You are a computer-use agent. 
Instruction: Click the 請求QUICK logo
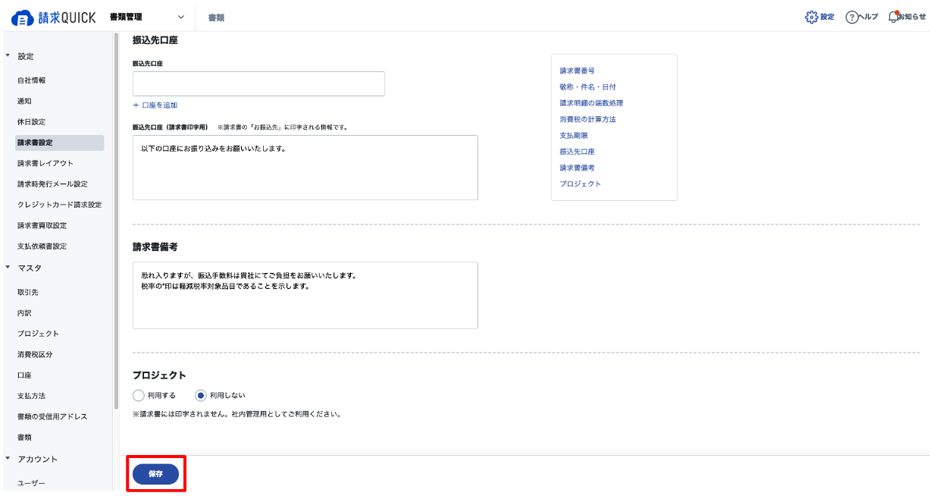54,17
